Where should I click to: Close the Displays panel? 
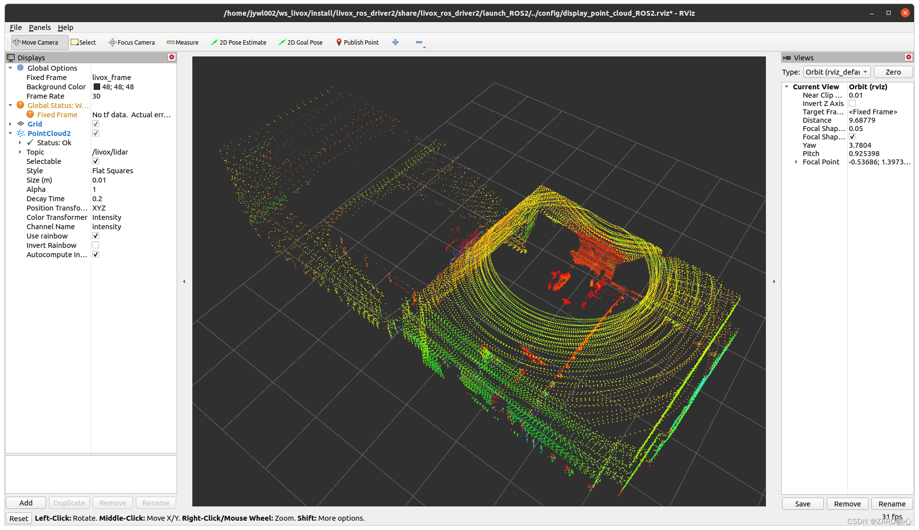click(x=172, y=57)
